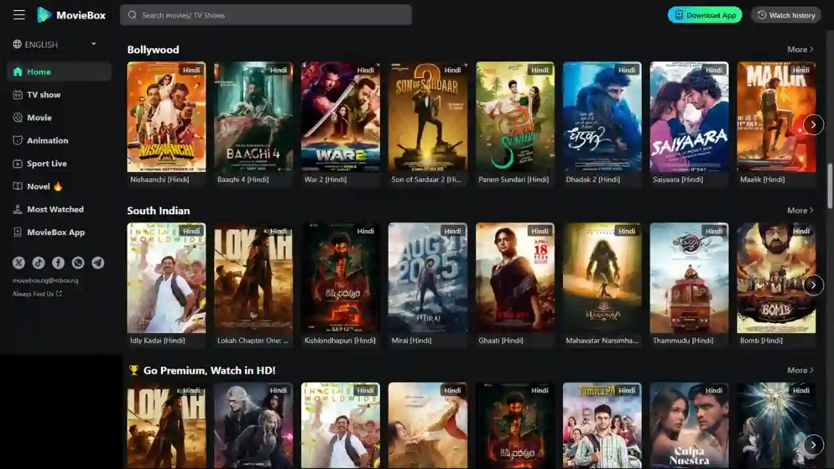Switch to the Home sidebar tab

(39, 72)
